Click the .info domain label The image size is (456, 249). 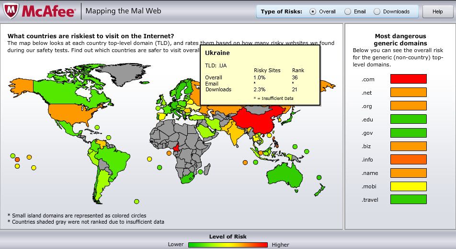click(367, 160)
